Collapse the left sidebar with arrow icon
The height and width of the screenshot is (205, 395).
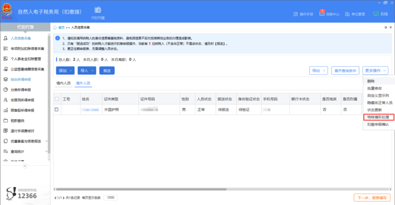[x=25, y=166]
